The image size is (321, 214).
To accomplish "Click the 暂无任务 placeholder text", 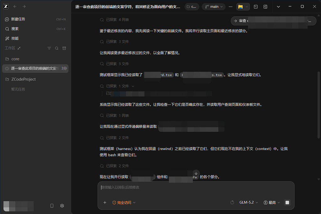I will [x=18, y=89].
